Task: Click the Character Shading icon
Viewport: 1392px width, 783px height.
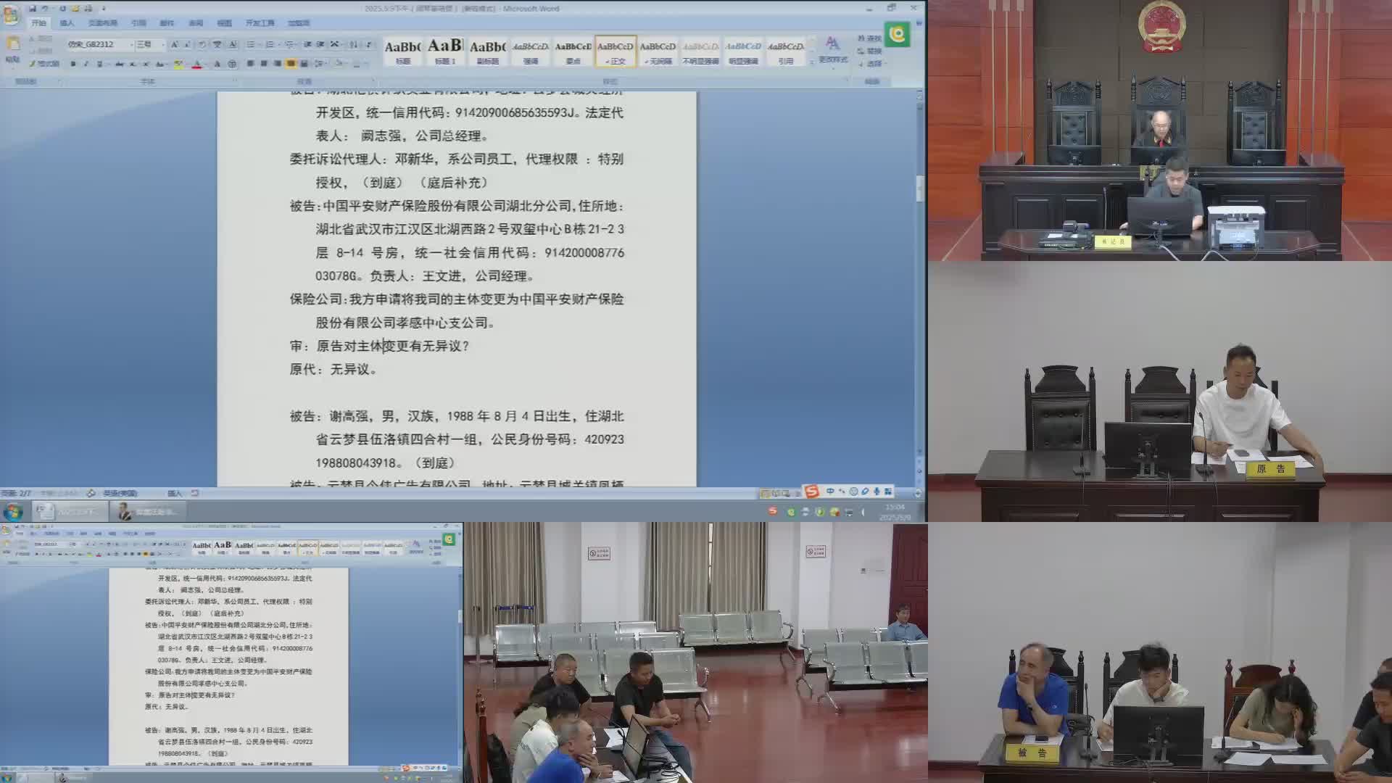Action: point(217,64)
